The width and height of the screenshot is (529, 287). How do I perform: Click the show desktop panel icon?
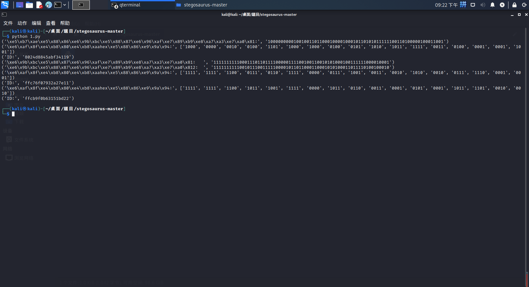pyautogui.click(x=20, y=5)
